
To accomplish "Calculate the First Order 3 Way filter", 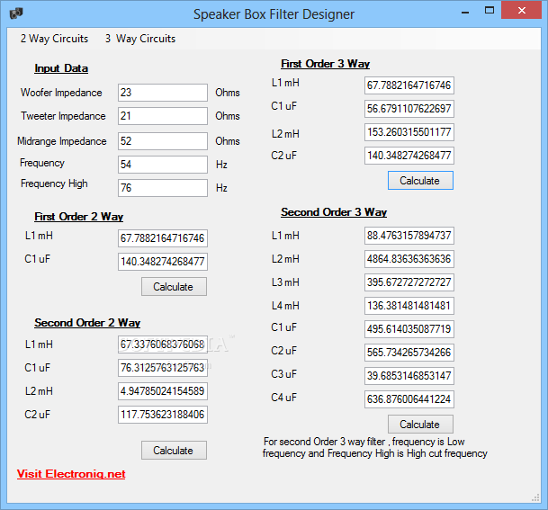I will click(x=420, y=181).
